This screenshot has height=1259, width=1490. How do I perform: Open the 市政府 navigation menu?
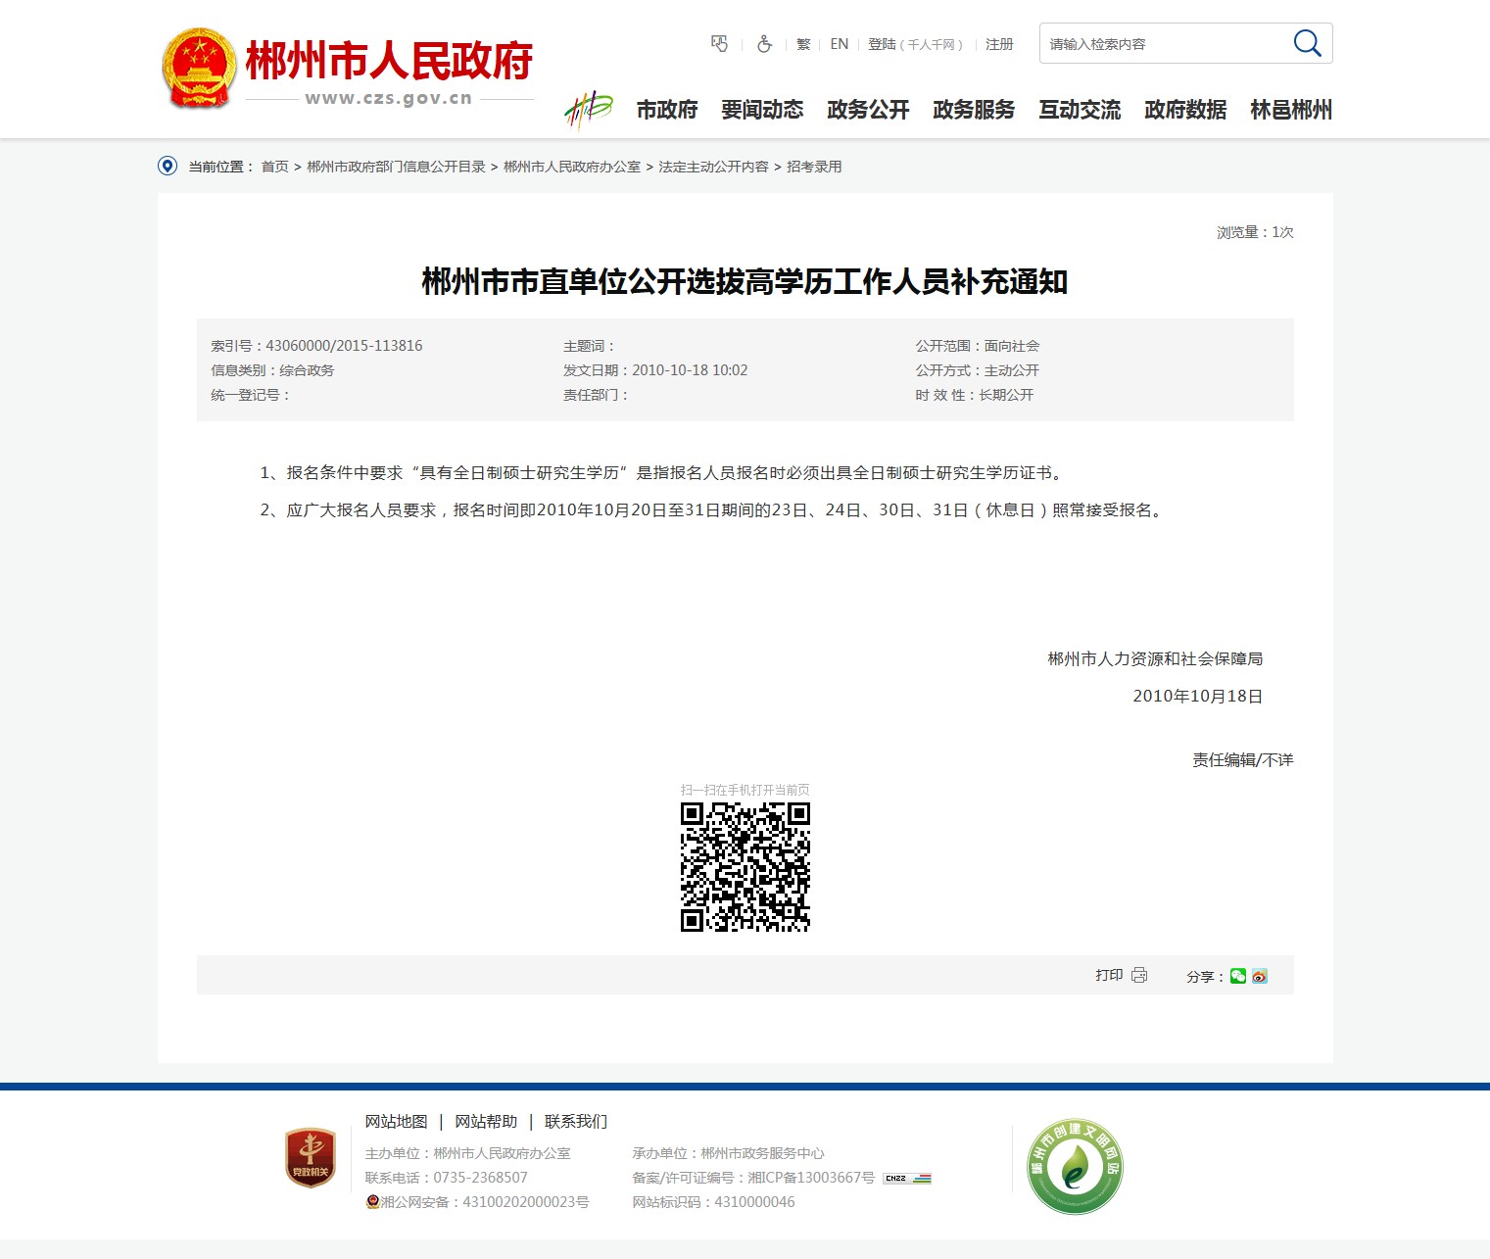667,110
